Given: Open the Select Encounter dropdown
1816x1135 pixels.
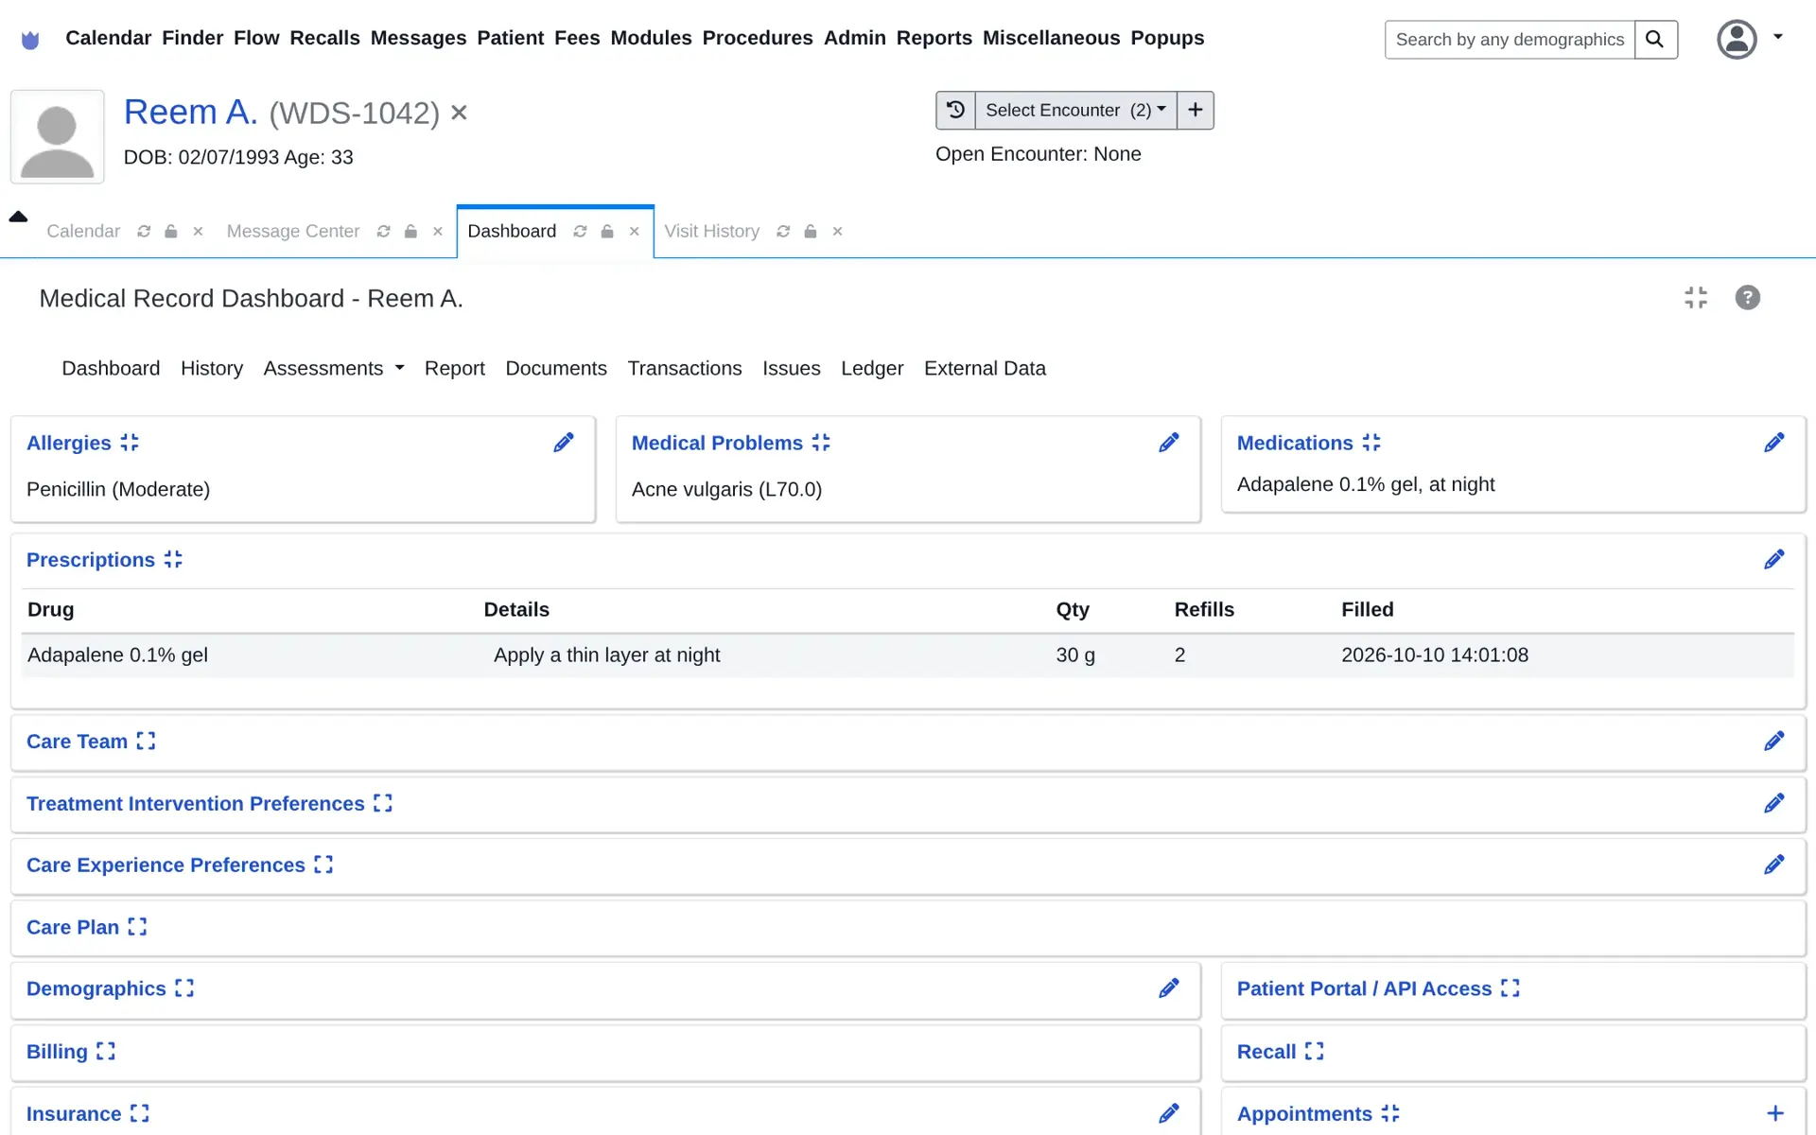Looking at the screenshot, I should [1075, 110].
